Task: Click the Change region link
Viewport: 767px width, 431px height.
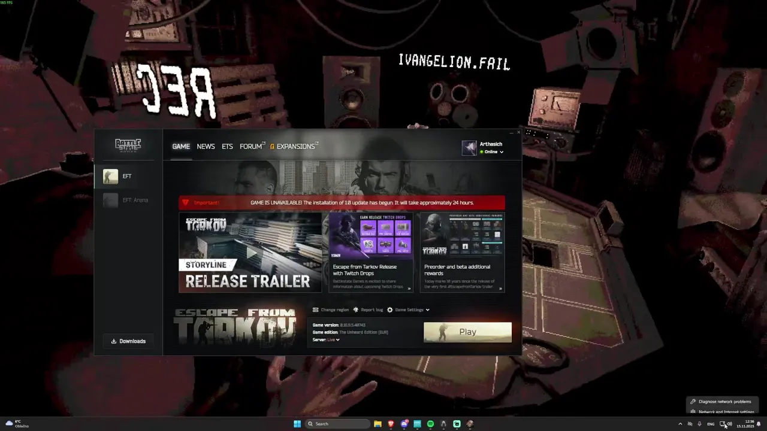Action: (331, 310)
